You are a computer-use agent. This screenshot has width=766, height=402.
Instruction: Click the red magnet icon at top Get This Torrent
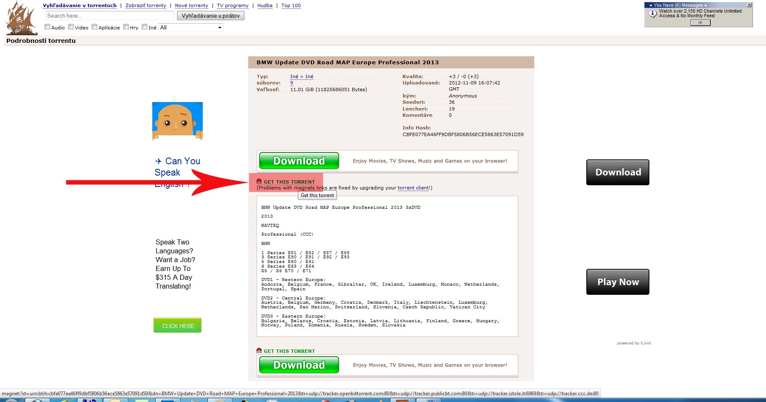tap(259, 181)
